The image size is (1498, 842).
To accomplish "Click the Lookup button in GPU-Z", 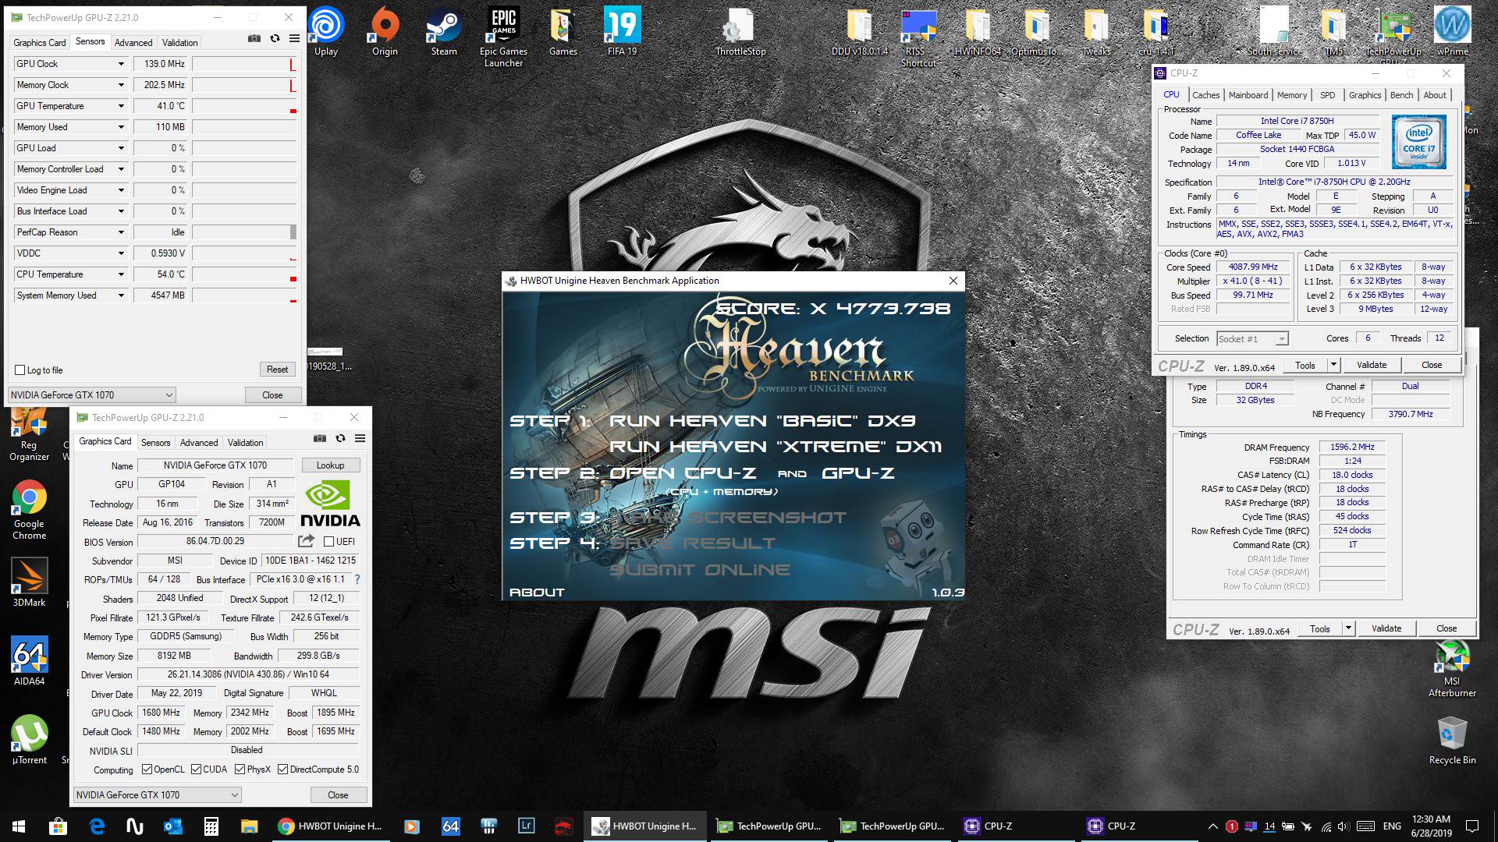I will point(330,465).
